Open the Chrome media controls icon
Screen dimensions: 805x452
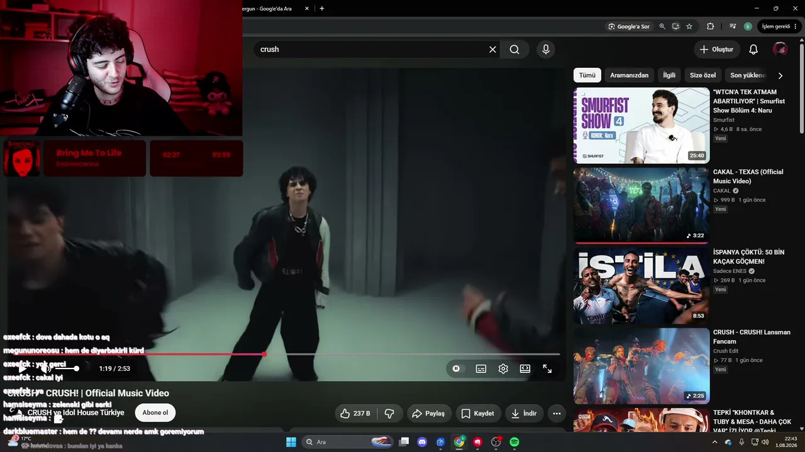(x=733, y=26)
